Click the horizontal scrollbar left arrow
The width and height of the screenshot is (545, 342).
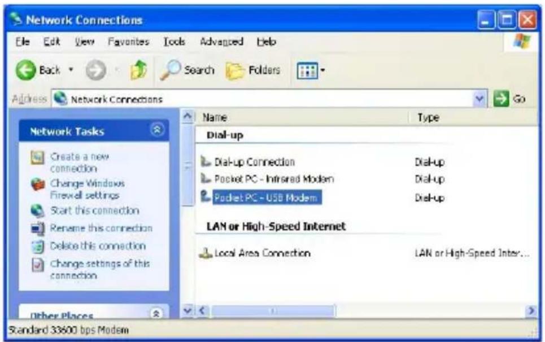pyautogui.click(x=203, y=310)
